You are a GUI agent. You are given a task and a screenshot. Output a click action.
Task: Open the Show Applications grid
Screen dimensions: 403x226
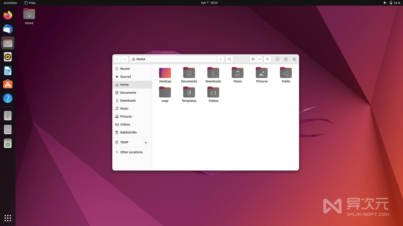pos(7,218)
